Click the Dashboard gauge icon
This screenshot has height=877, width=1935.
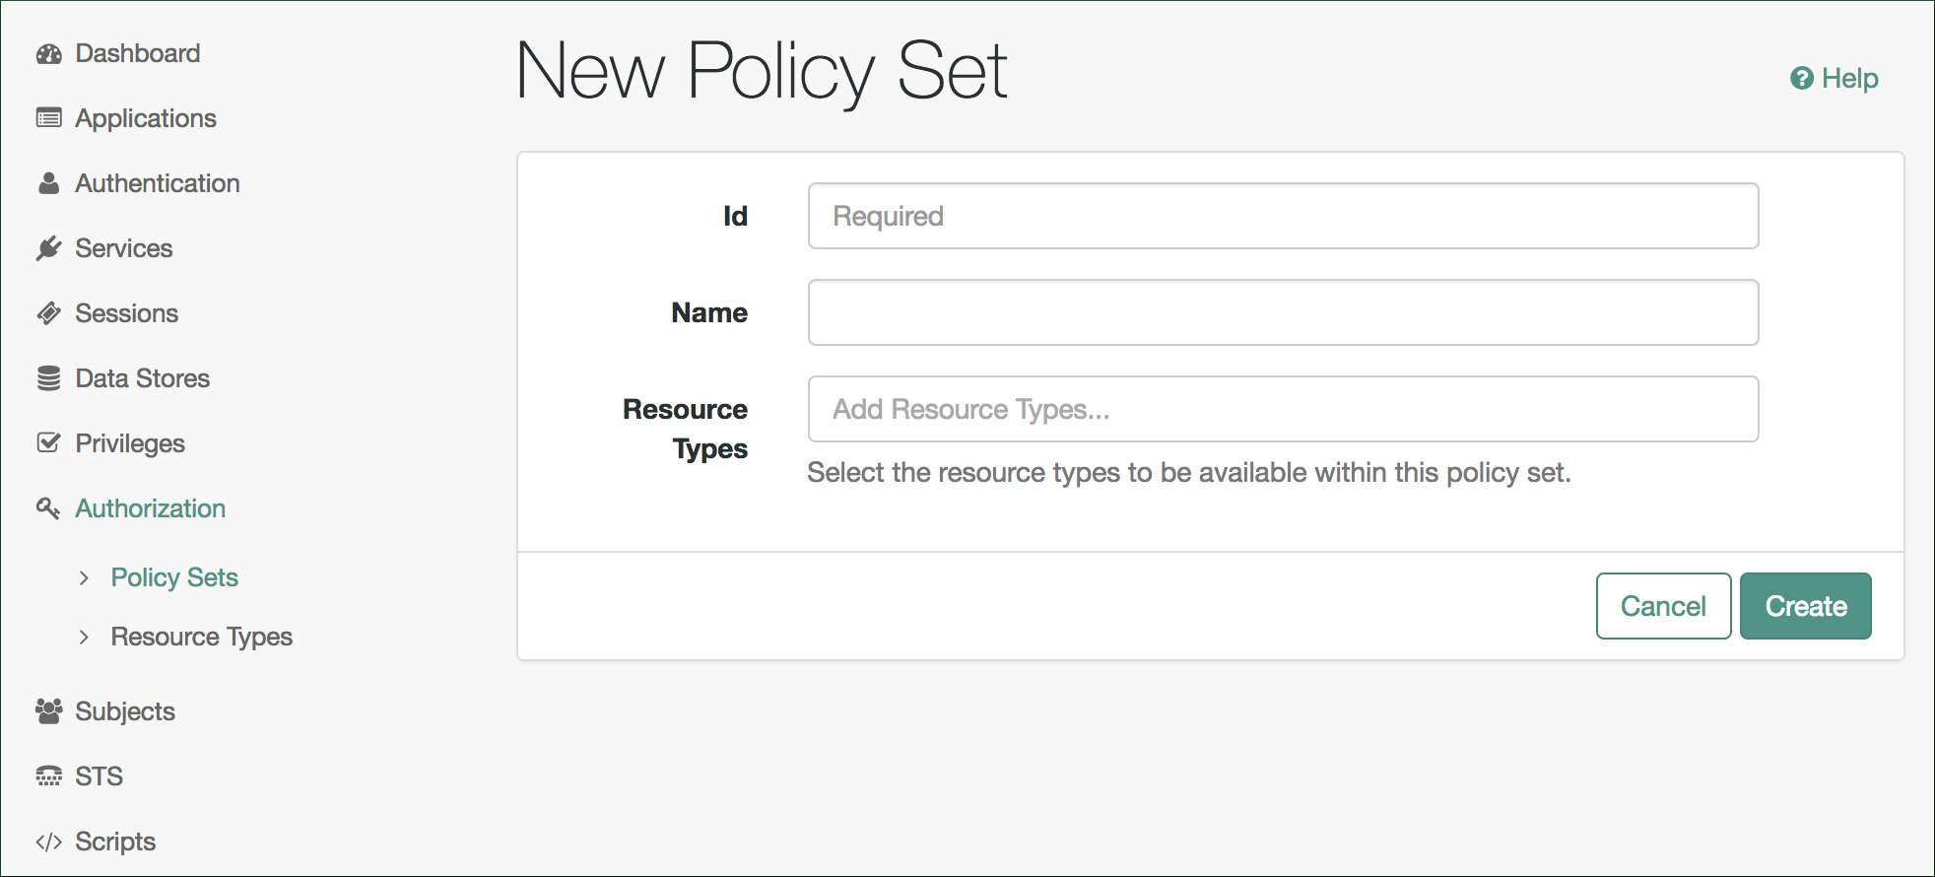point(48,54)
